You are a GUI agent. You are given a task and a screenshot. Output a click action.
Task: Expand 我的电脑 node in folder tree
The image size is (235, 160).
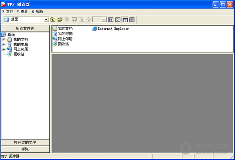point(4,45)
